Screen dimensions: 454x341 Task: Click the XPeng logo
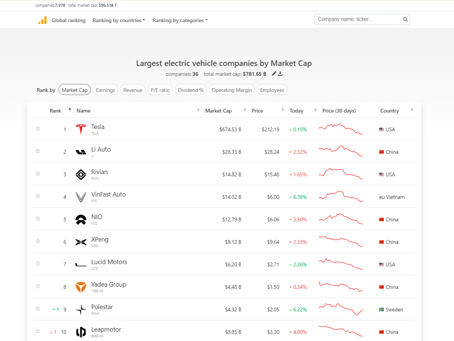pos(81,242)
